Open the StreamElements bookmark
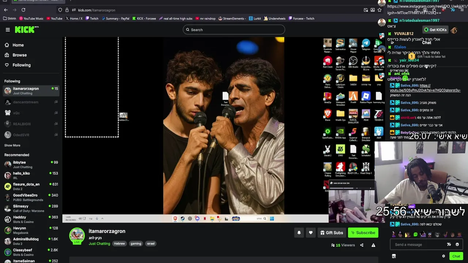468x263 pixels. tap(232, 18)
